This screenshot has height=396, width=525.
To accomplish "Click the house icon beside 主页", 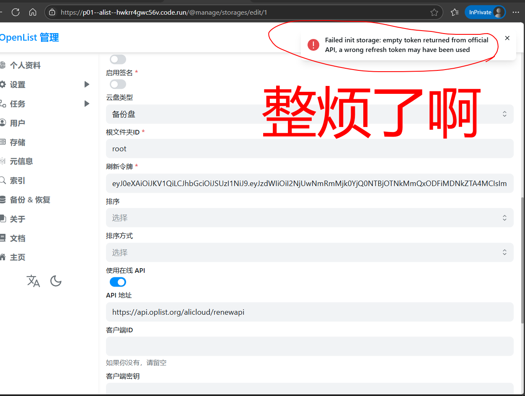I will point(3,257).
